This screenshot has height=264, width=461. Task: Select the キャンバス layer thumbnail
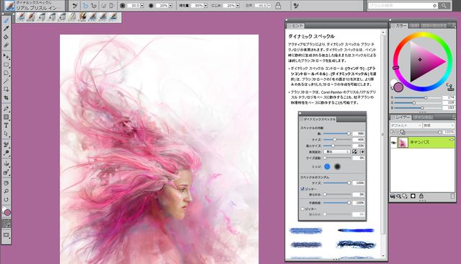(403, 143)
